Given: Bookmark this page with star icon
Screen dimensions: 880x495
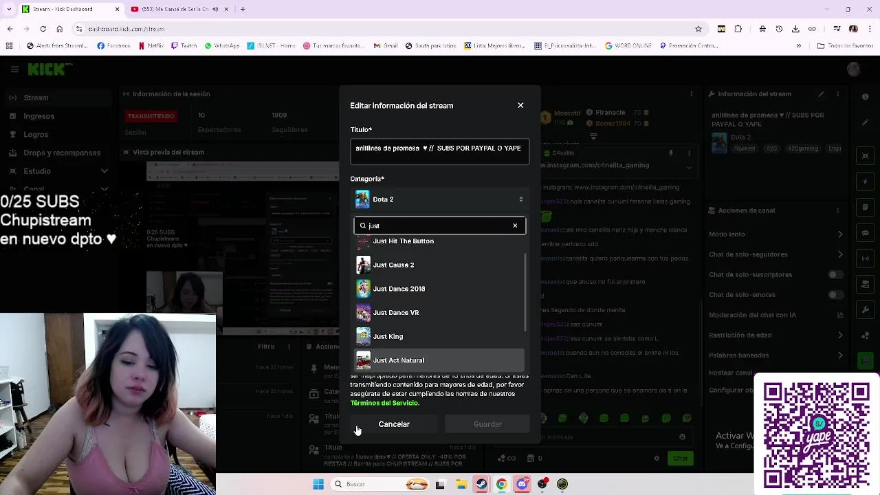Looking at the screenshot, I should pyautogui.click(x=698, y=29).
